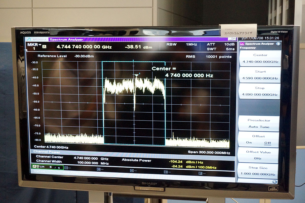The height and width of the screenshot is (203, 305).
Task: Toggle the frequency Offset On/Off softkey
Action: [258, 140]
